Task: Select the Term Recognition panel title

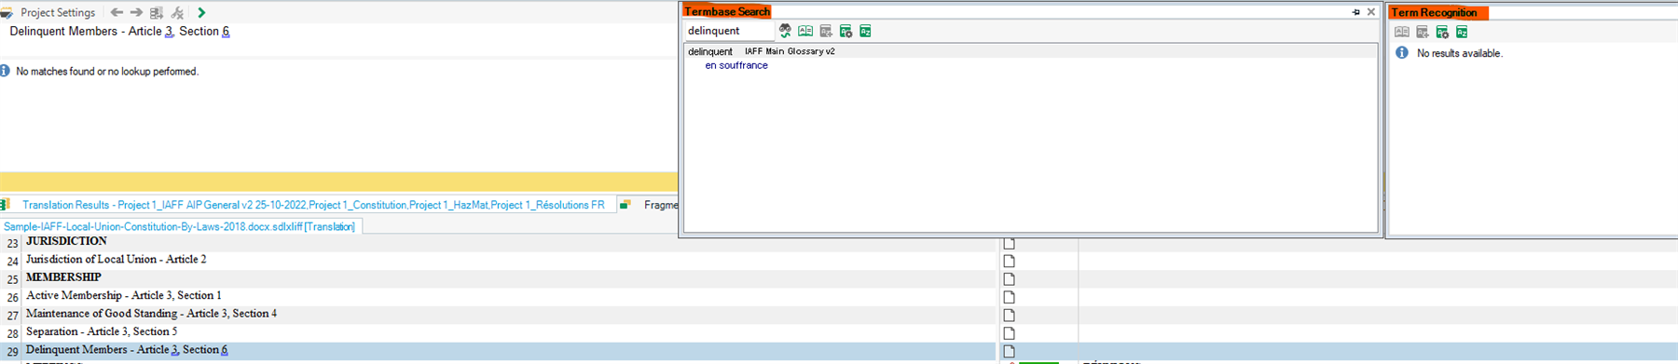Action: click(x=1434, y=12)
